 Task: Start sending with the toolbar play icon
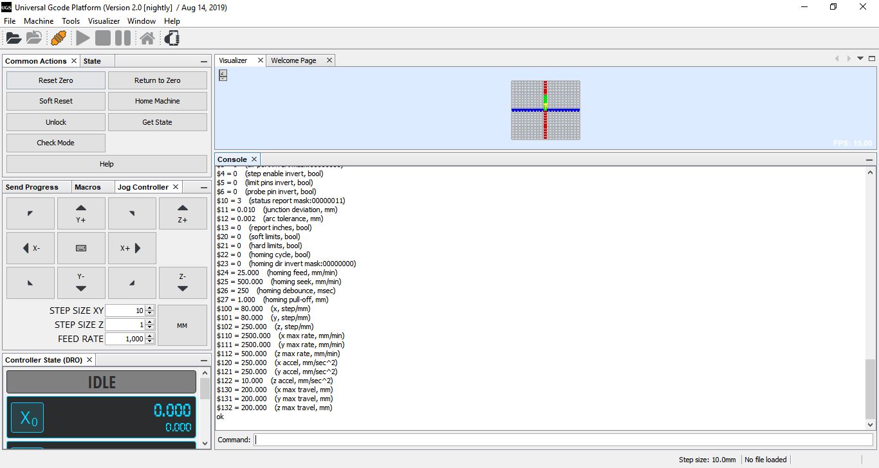[83, 39]
